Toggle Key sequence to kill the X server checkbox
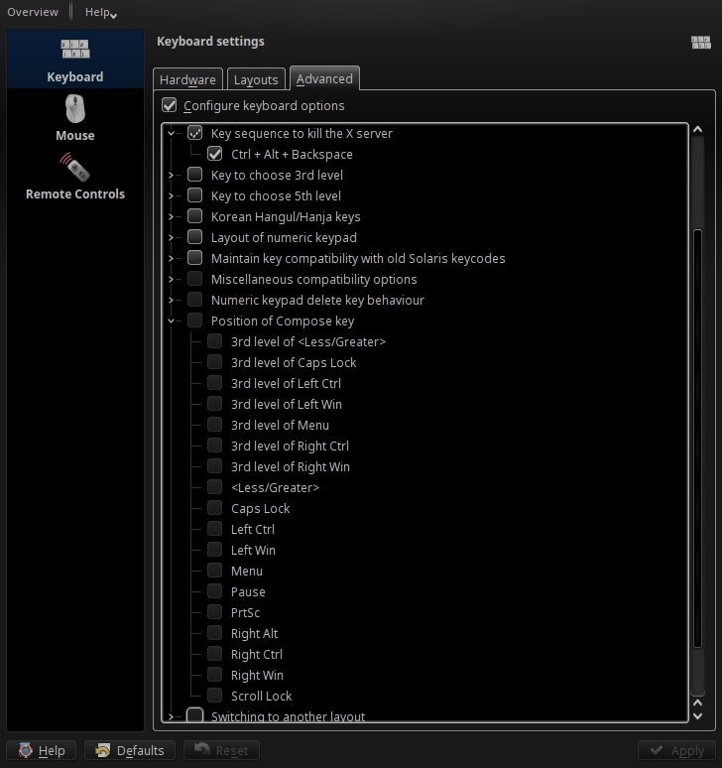Viewport: 722px width, 768px height. point(194,133)
